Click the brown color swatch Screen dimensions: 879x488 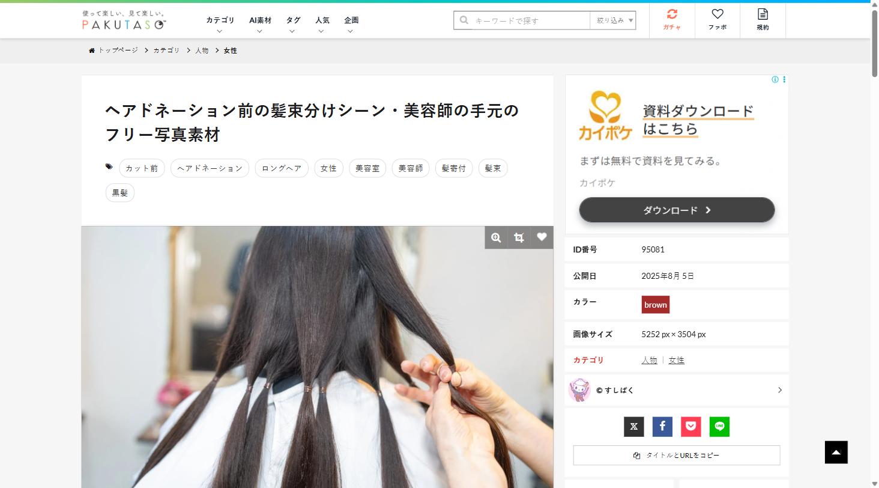[656, 305]
